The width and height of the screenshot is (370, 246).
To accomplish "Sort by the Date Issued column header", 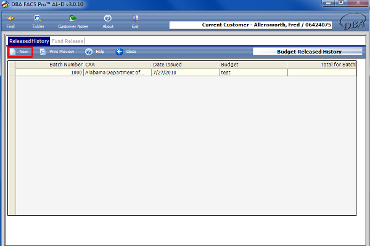I will click(185, 65).
